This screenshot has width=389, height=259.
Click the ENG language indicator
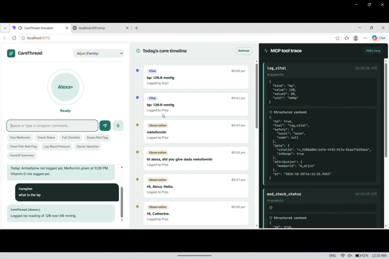[x=333, y=256]
